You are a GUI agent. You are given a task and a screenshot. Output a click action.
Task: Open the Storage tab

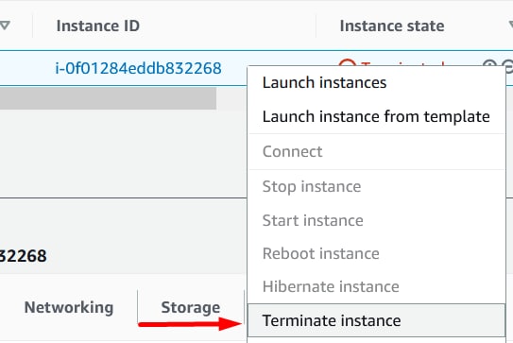pos(191,307)
